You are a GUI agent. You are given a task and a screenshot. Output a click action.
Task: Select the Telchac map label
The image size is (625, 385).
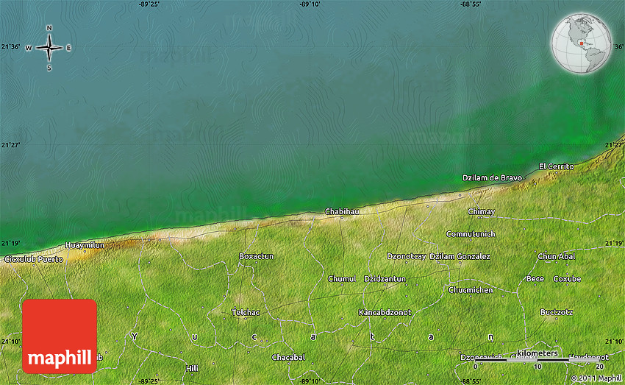pos(246,312)
